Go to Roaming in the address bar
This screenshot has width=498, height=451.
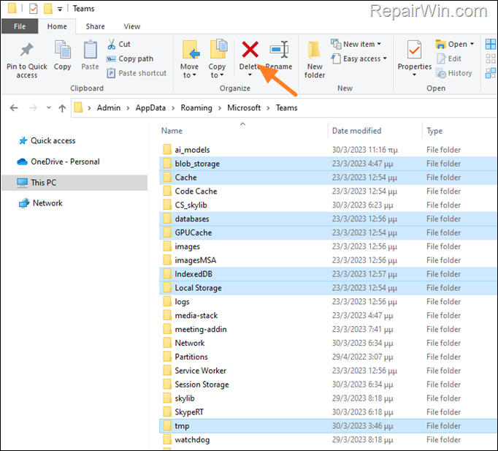196,107
